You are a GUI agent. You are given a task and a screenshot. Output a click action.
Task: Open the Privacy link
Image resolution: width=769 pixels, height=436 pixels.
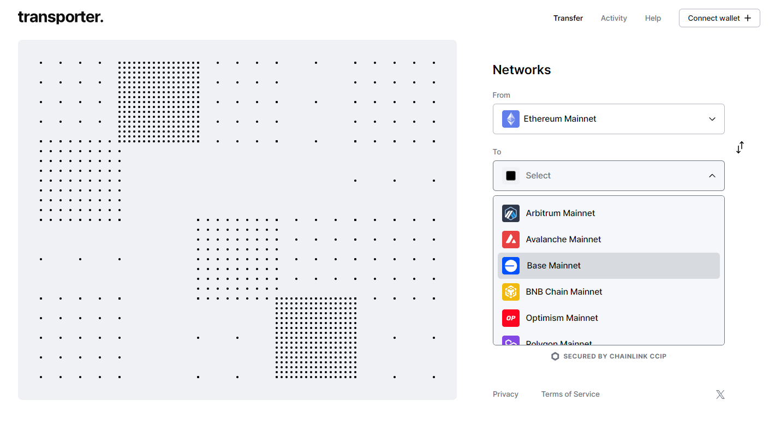[x=505, y=394]
